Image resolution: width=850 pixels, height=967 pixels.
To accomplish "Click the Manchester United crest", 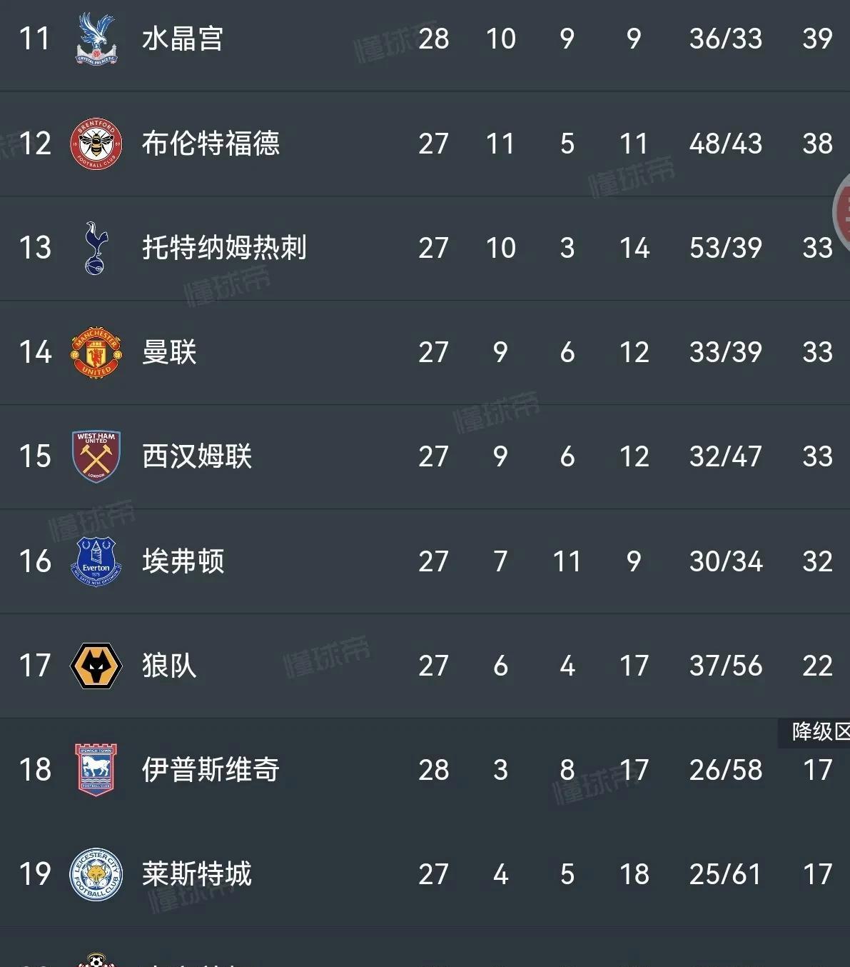I will coord(96,352).
